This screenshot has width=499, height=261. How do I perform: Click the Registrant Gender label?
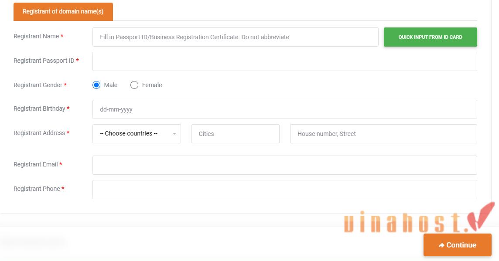[38, 85]
